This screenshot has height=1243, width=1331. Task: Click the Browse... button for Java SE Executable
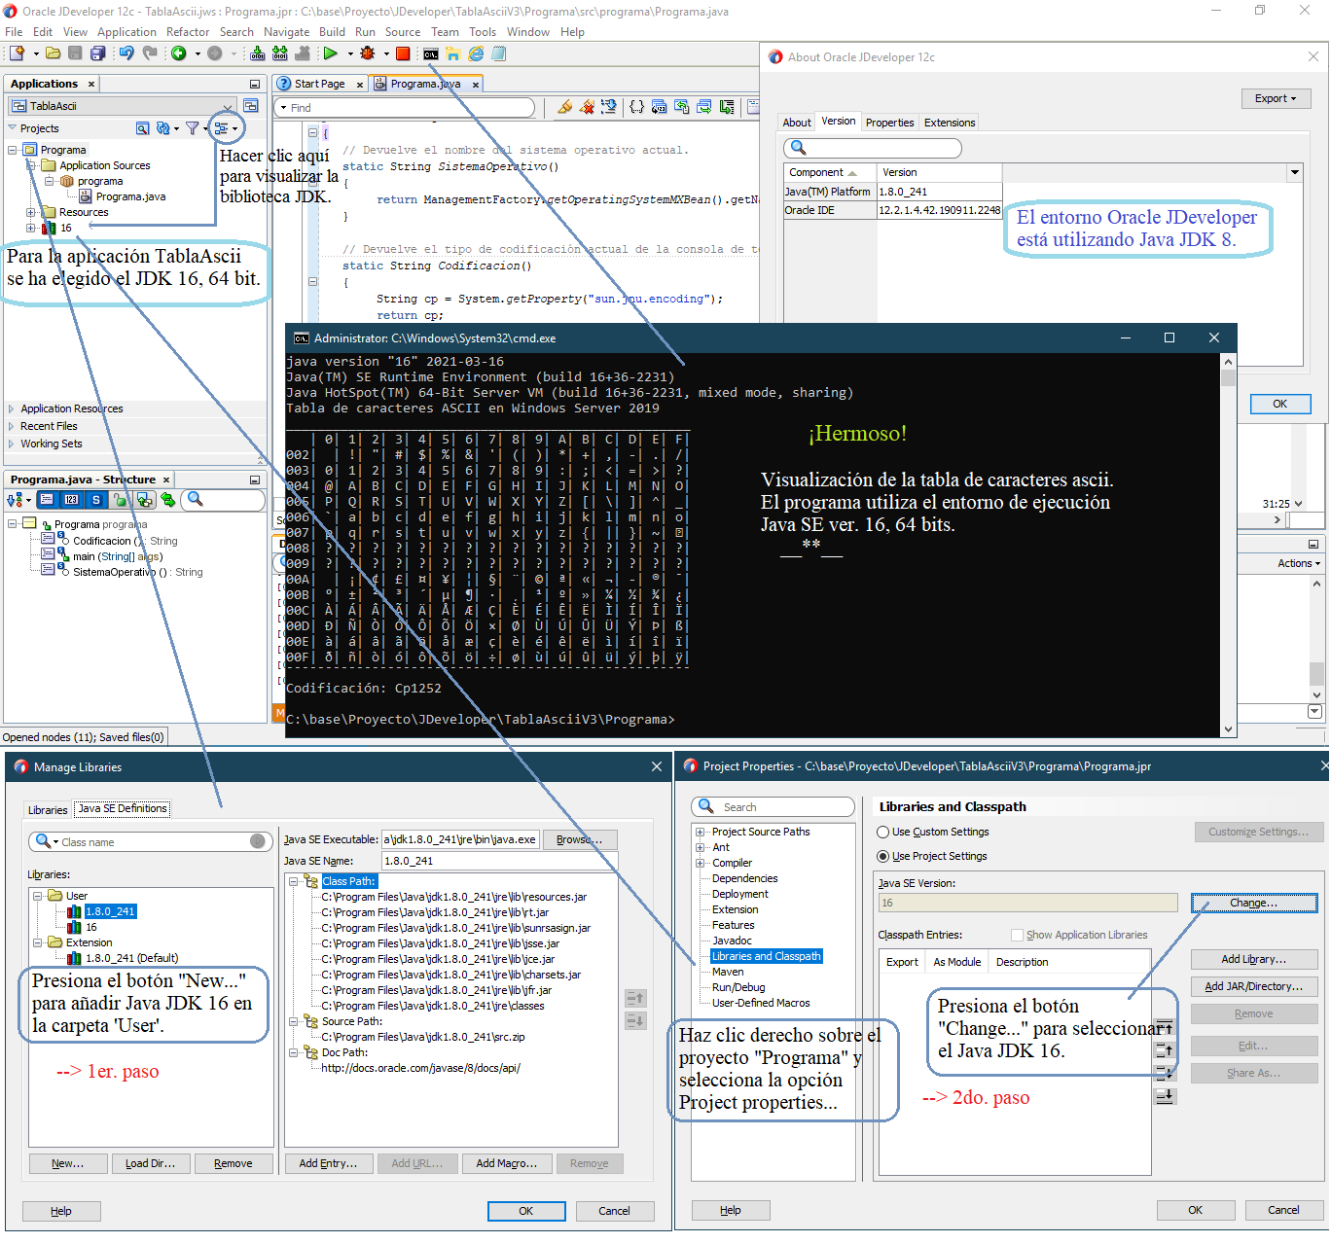pos(580,840)
